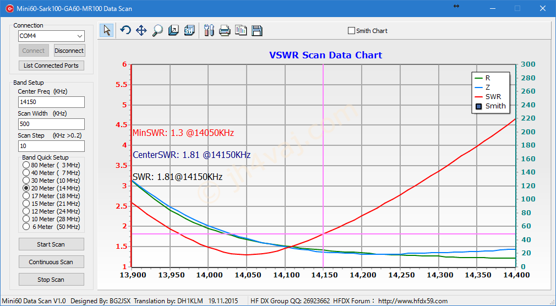556x306 pixels.
Task: Click the http://www.hfdx59.com forum address
Action: click(413, 301)
